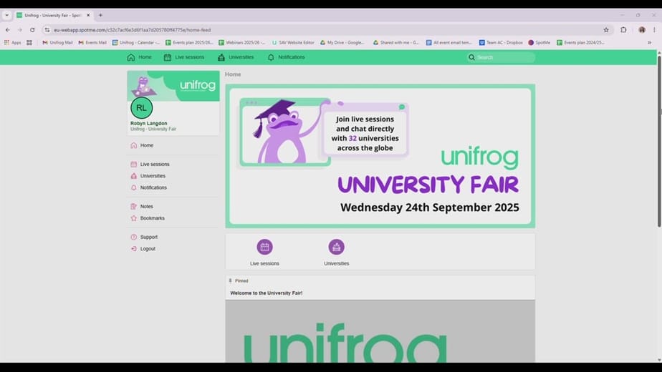Click the page vertical scrollbar thumb
This screenshot has width=662, height=372.
point(659,142)
